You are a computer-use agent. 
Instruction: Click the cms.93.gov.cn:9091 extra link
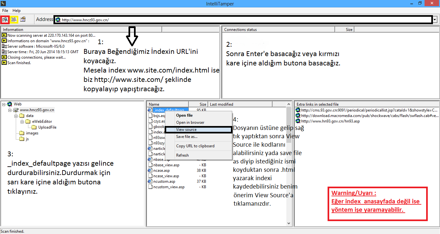[369, 110]
